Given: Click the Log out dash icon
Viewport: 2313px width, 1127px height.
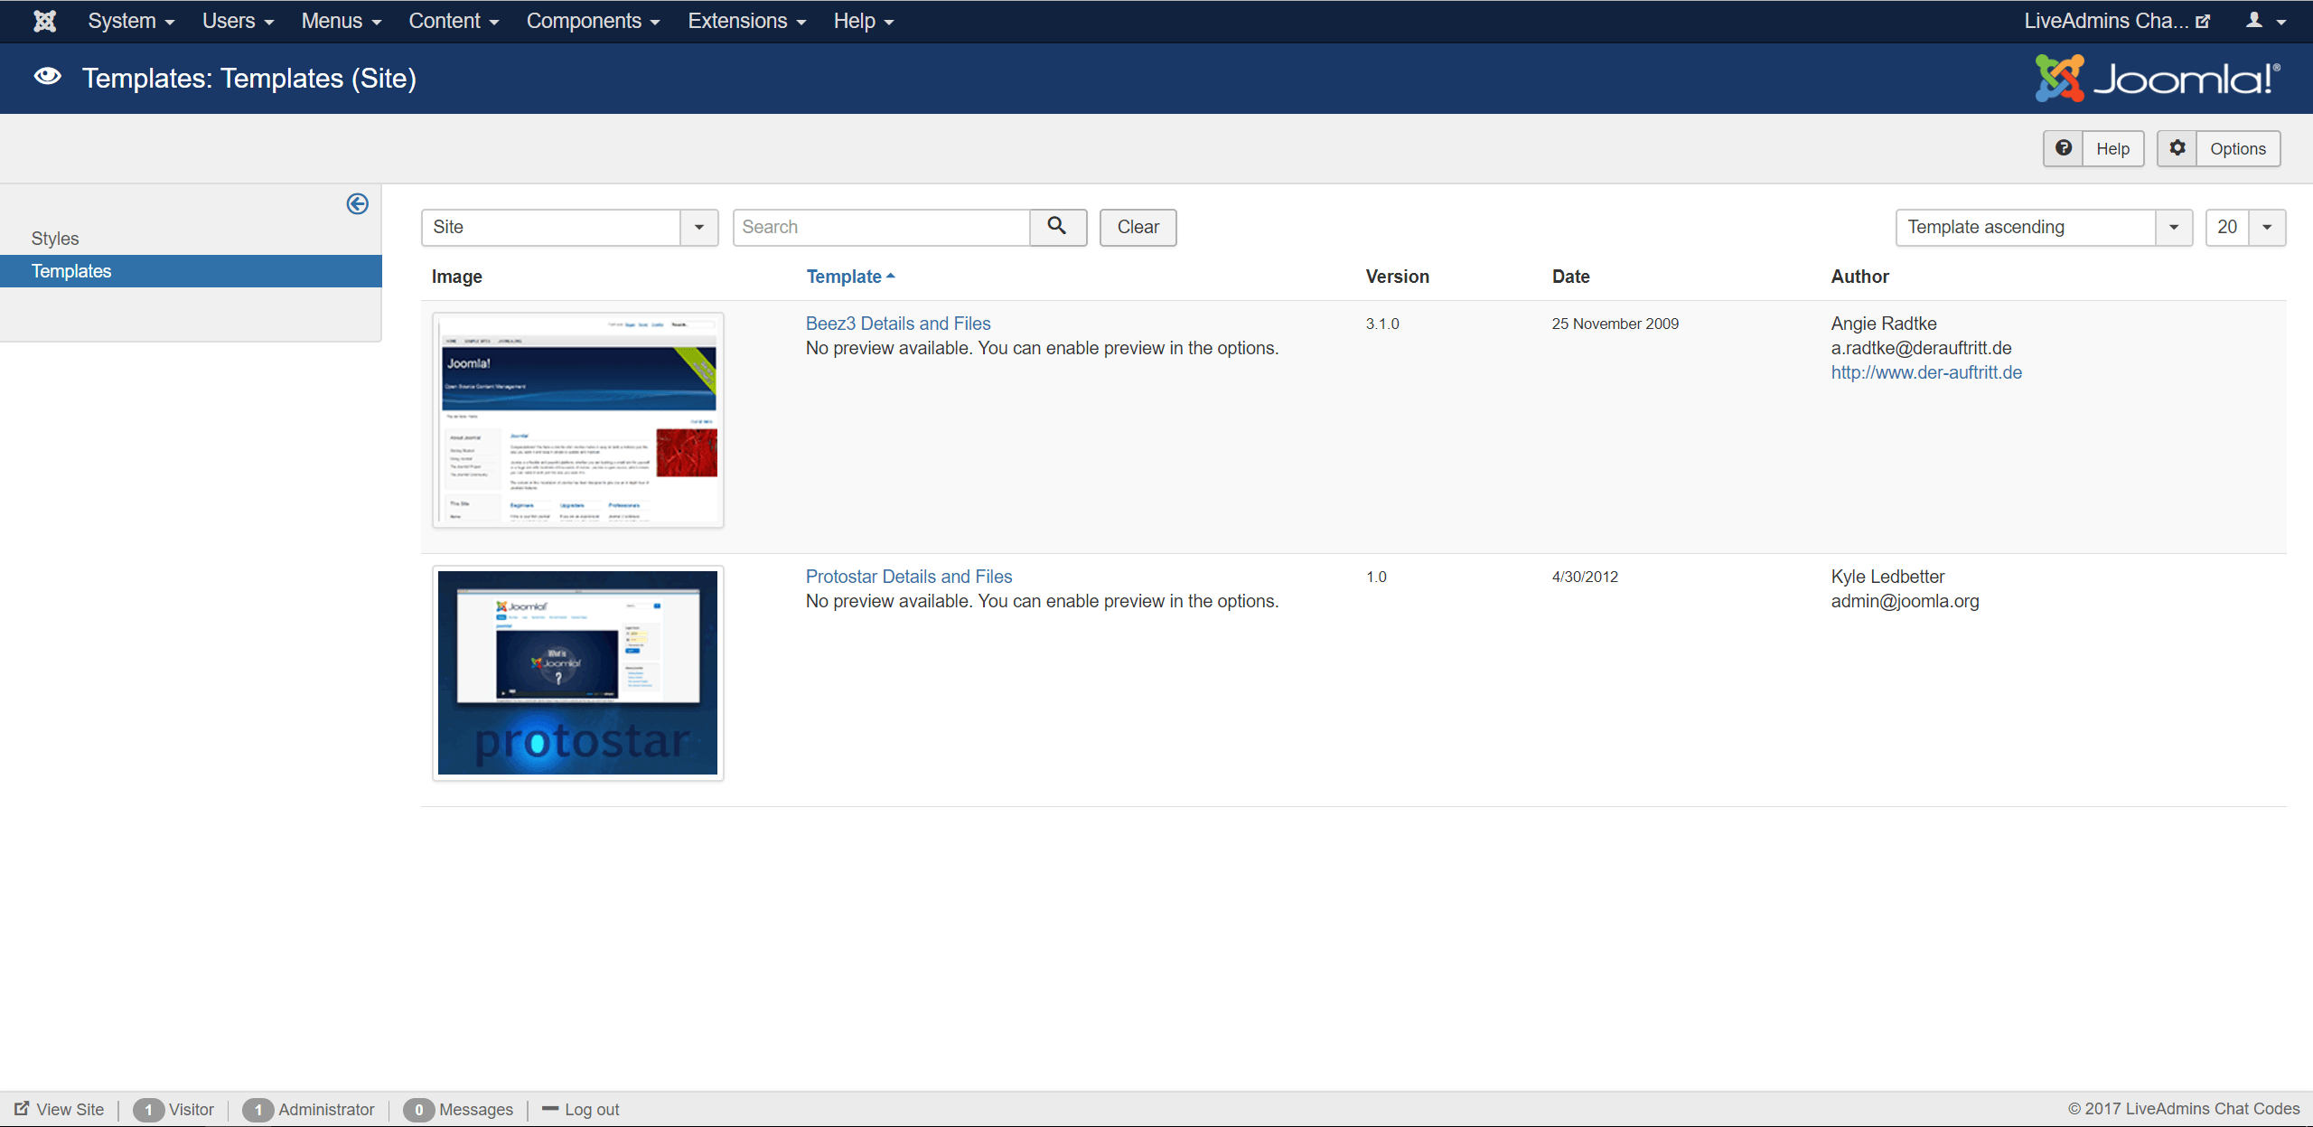Looking at the screenshot, I should pyautogui.click(x=550, y=1108).
